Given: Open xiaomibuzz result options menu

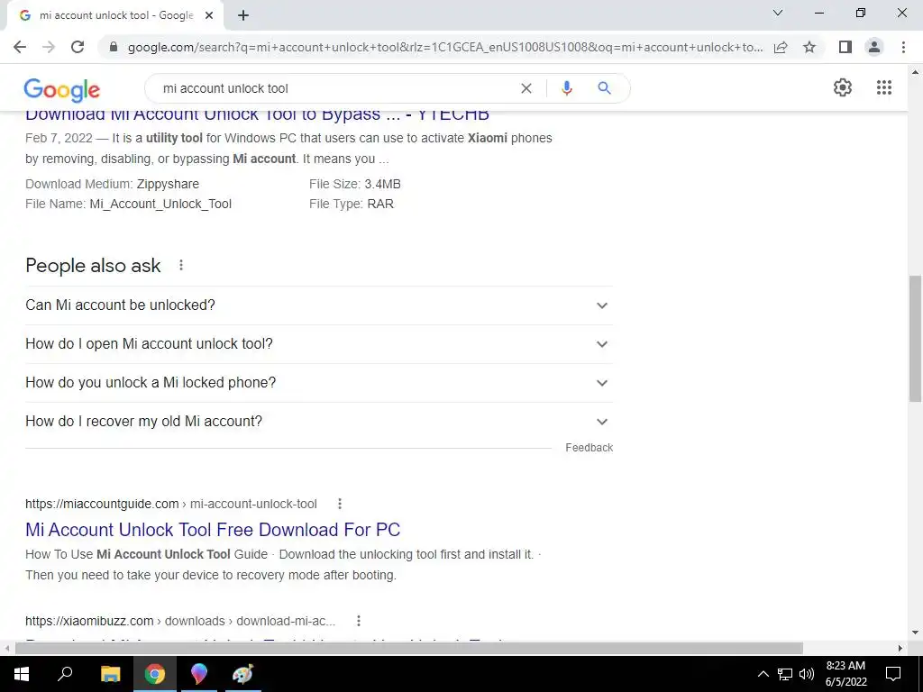Looking at the screenshot, I should point(359,621).
